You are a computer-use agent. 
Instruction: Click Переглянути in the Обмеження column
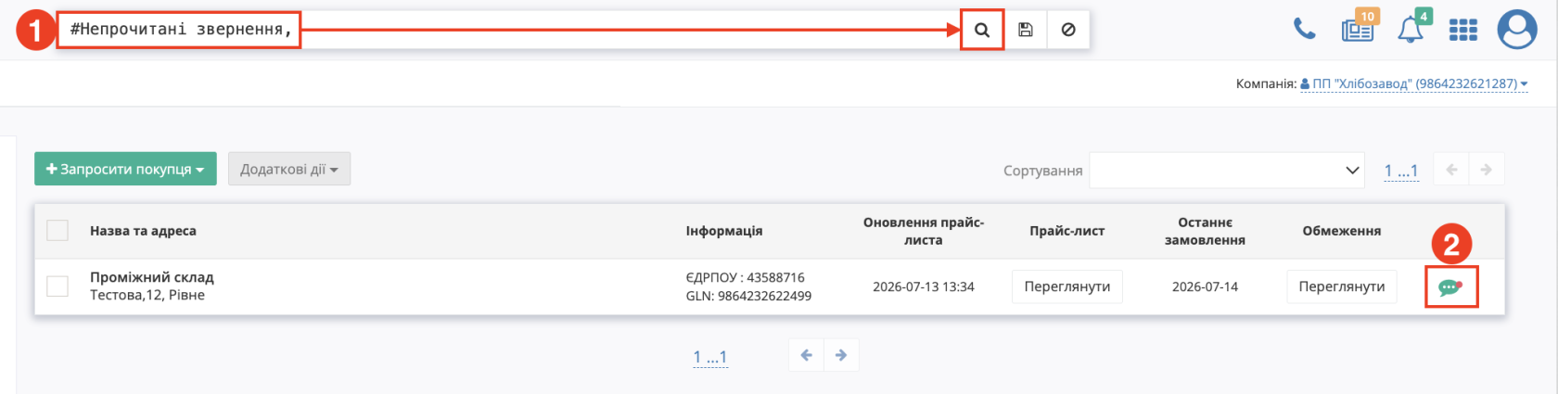1342,286
